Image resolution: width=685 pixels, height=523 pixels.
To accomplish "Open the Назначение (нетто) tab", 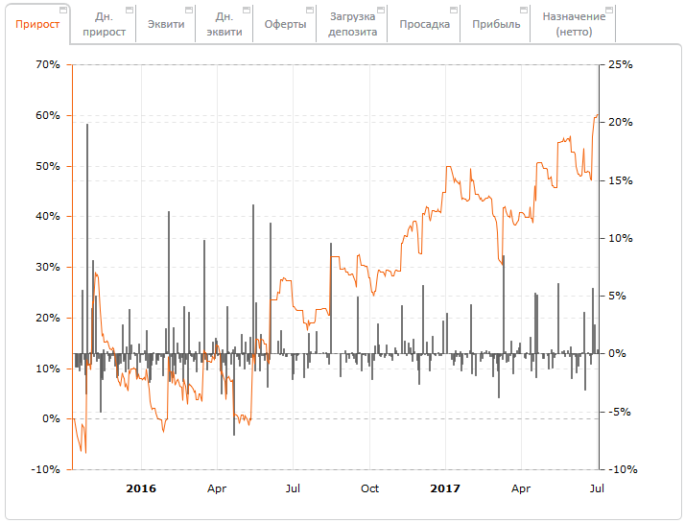I will pyautogui.click(x=573, y=24).
